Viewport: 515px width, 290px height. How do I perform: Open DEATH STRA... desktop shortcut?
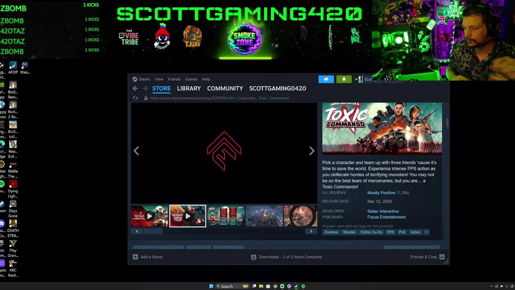click(13, 228)
